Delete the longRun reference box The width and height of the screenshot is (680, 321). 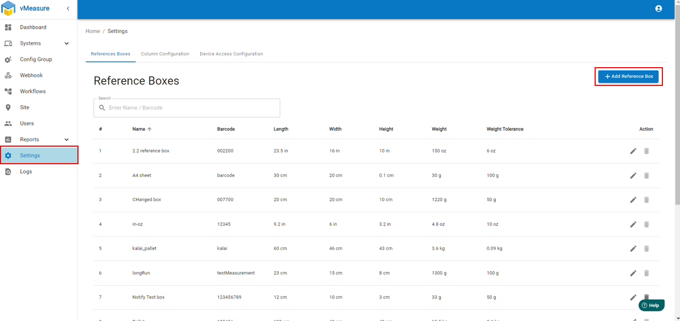tap(646, 273)
